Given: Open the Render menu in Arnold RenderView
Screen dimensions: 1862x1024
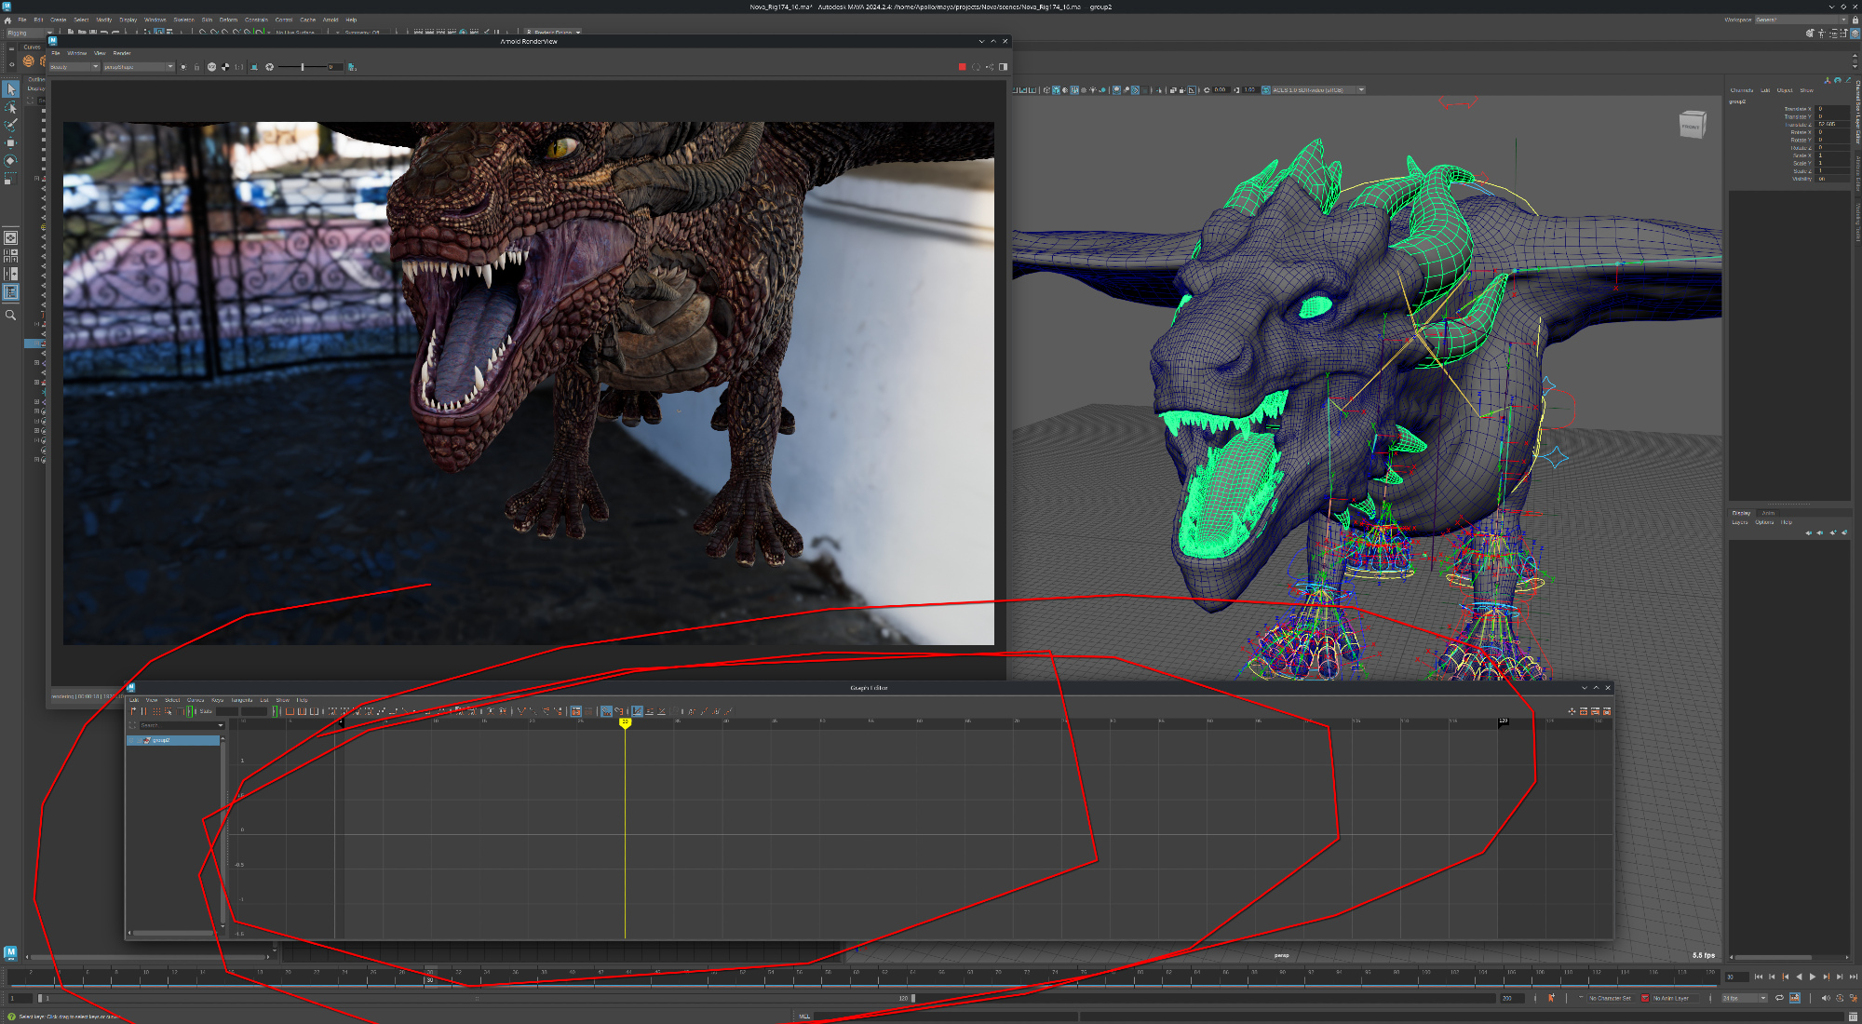Looking at the screenshot, I should point(122,53).
